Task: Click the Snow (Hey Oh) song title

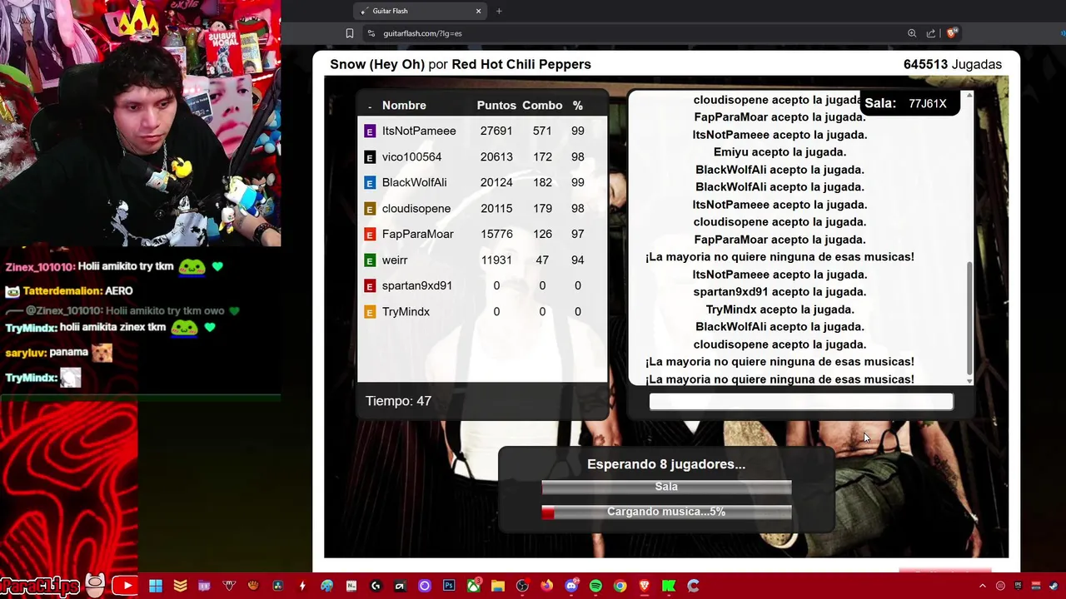Action: [x=377, y=64]
